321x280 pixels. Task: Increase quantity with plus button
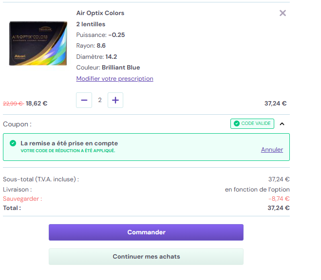coord(115,100)
